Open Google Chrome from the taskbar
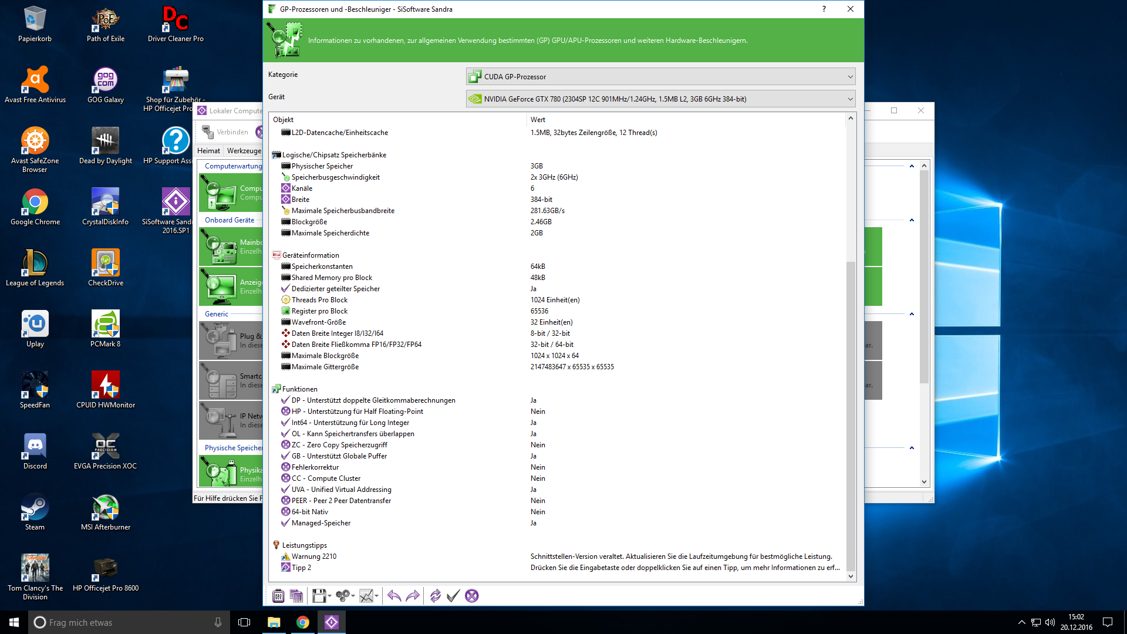 tap(302, 622)
